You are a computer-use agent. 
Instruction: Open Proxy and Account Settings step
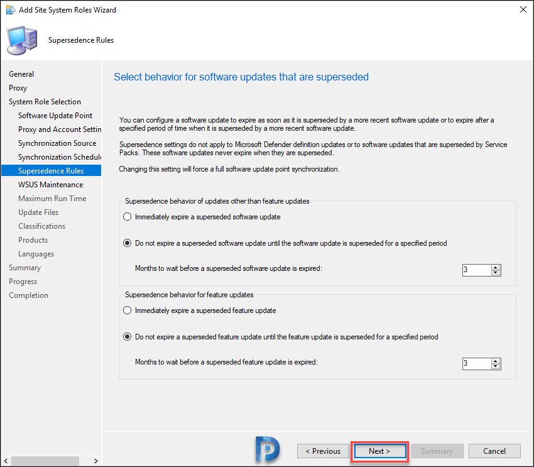pyautogui.click(x=60, y=129)
